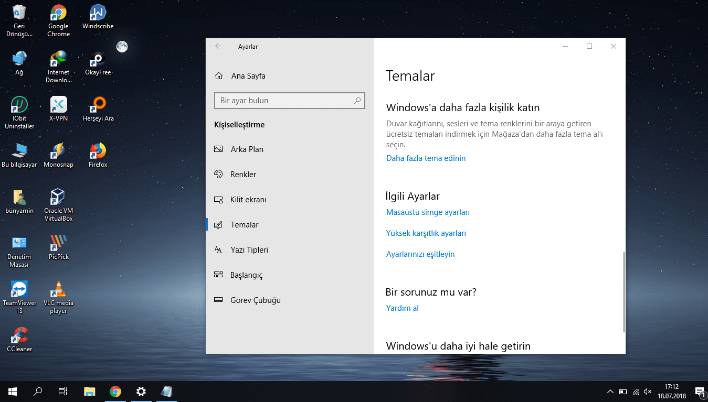Open TeamViewer 13 desktop icon
The width and height of the screenshot is (708, 402).
pyautogui.click(x=19, y=297)
